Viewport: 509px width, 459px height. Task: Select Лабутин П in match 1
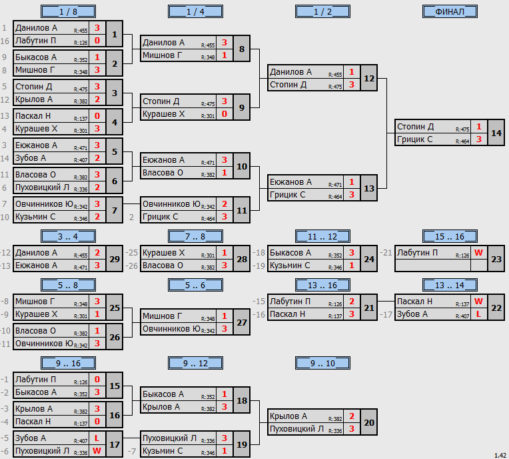click(35, 41)
